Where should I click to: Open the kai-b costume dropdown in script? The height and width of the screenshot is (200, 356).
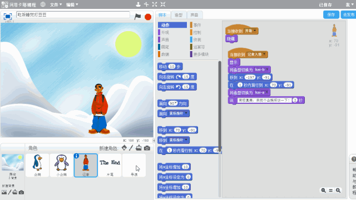point(261,69)
